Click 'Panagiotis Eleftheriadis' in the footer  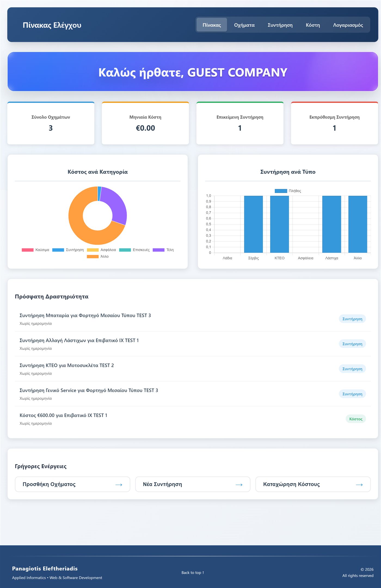[45, 568]
